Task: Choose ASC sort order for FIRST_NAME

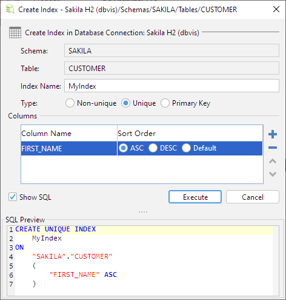Action: tap(123, 148)
